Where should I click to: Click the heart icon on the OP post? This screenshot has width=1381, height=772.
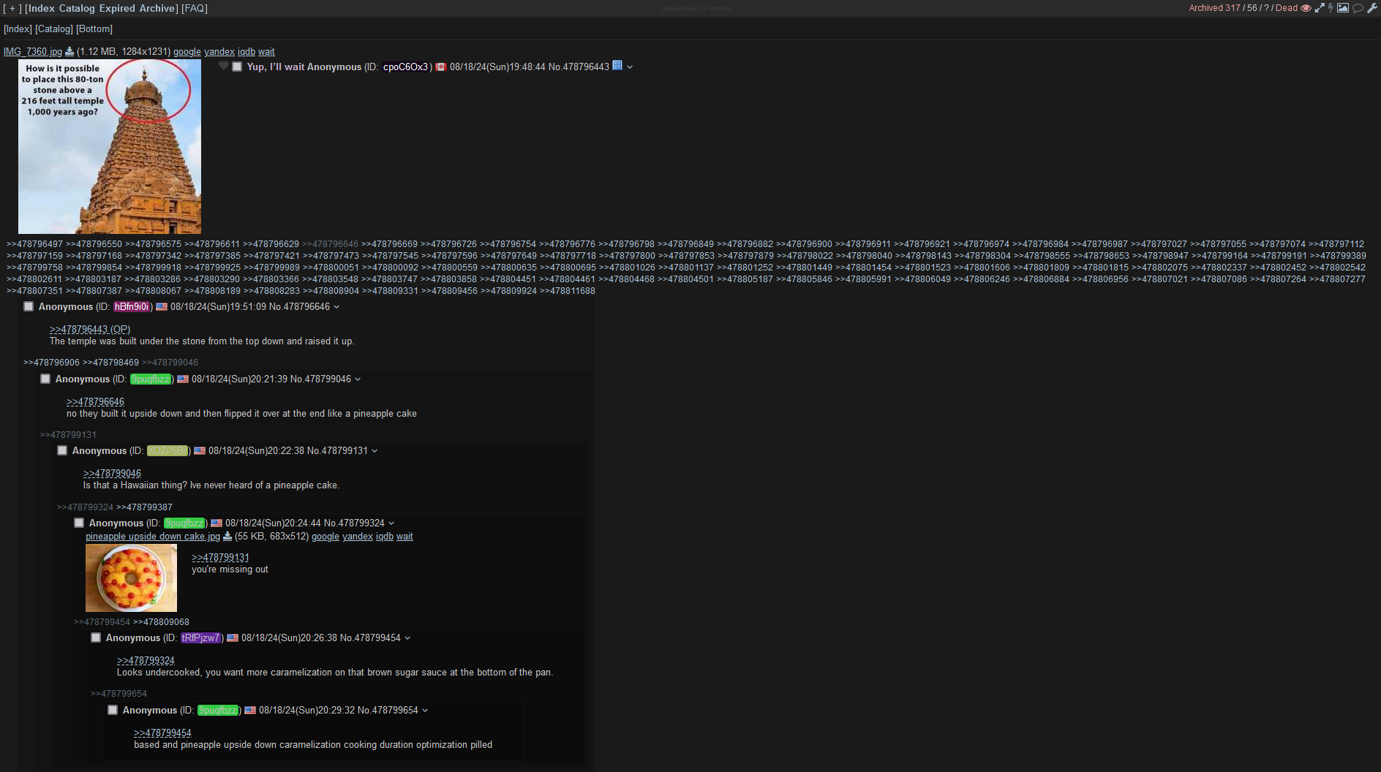coord(224,66)
